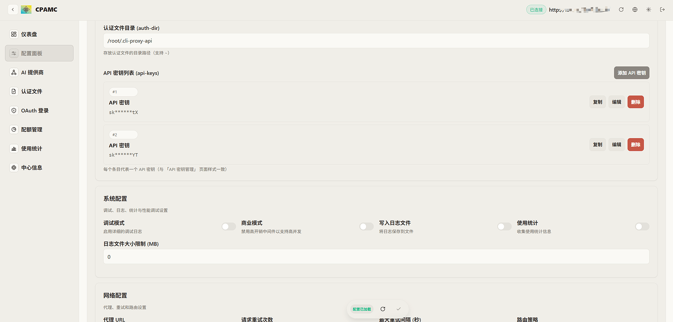Toggle 调试模式 switch
The image size is (673, 322).
pos(229,226)
